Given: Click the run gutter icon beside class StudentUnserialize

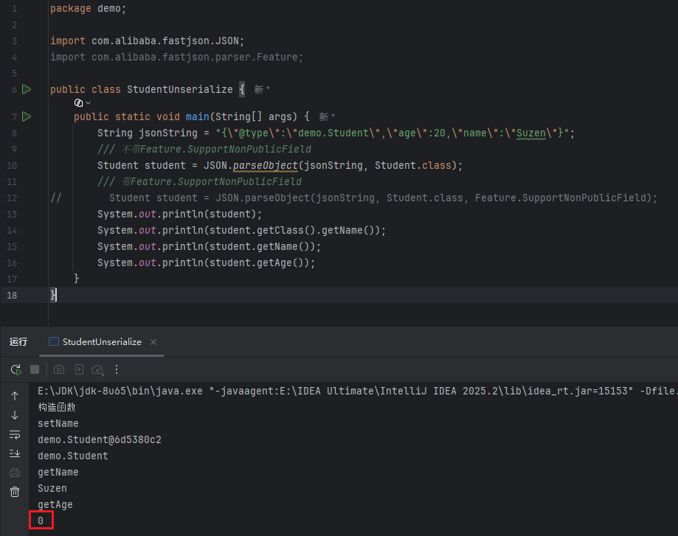Looking at the screenshot, I should tap(27, 89).
